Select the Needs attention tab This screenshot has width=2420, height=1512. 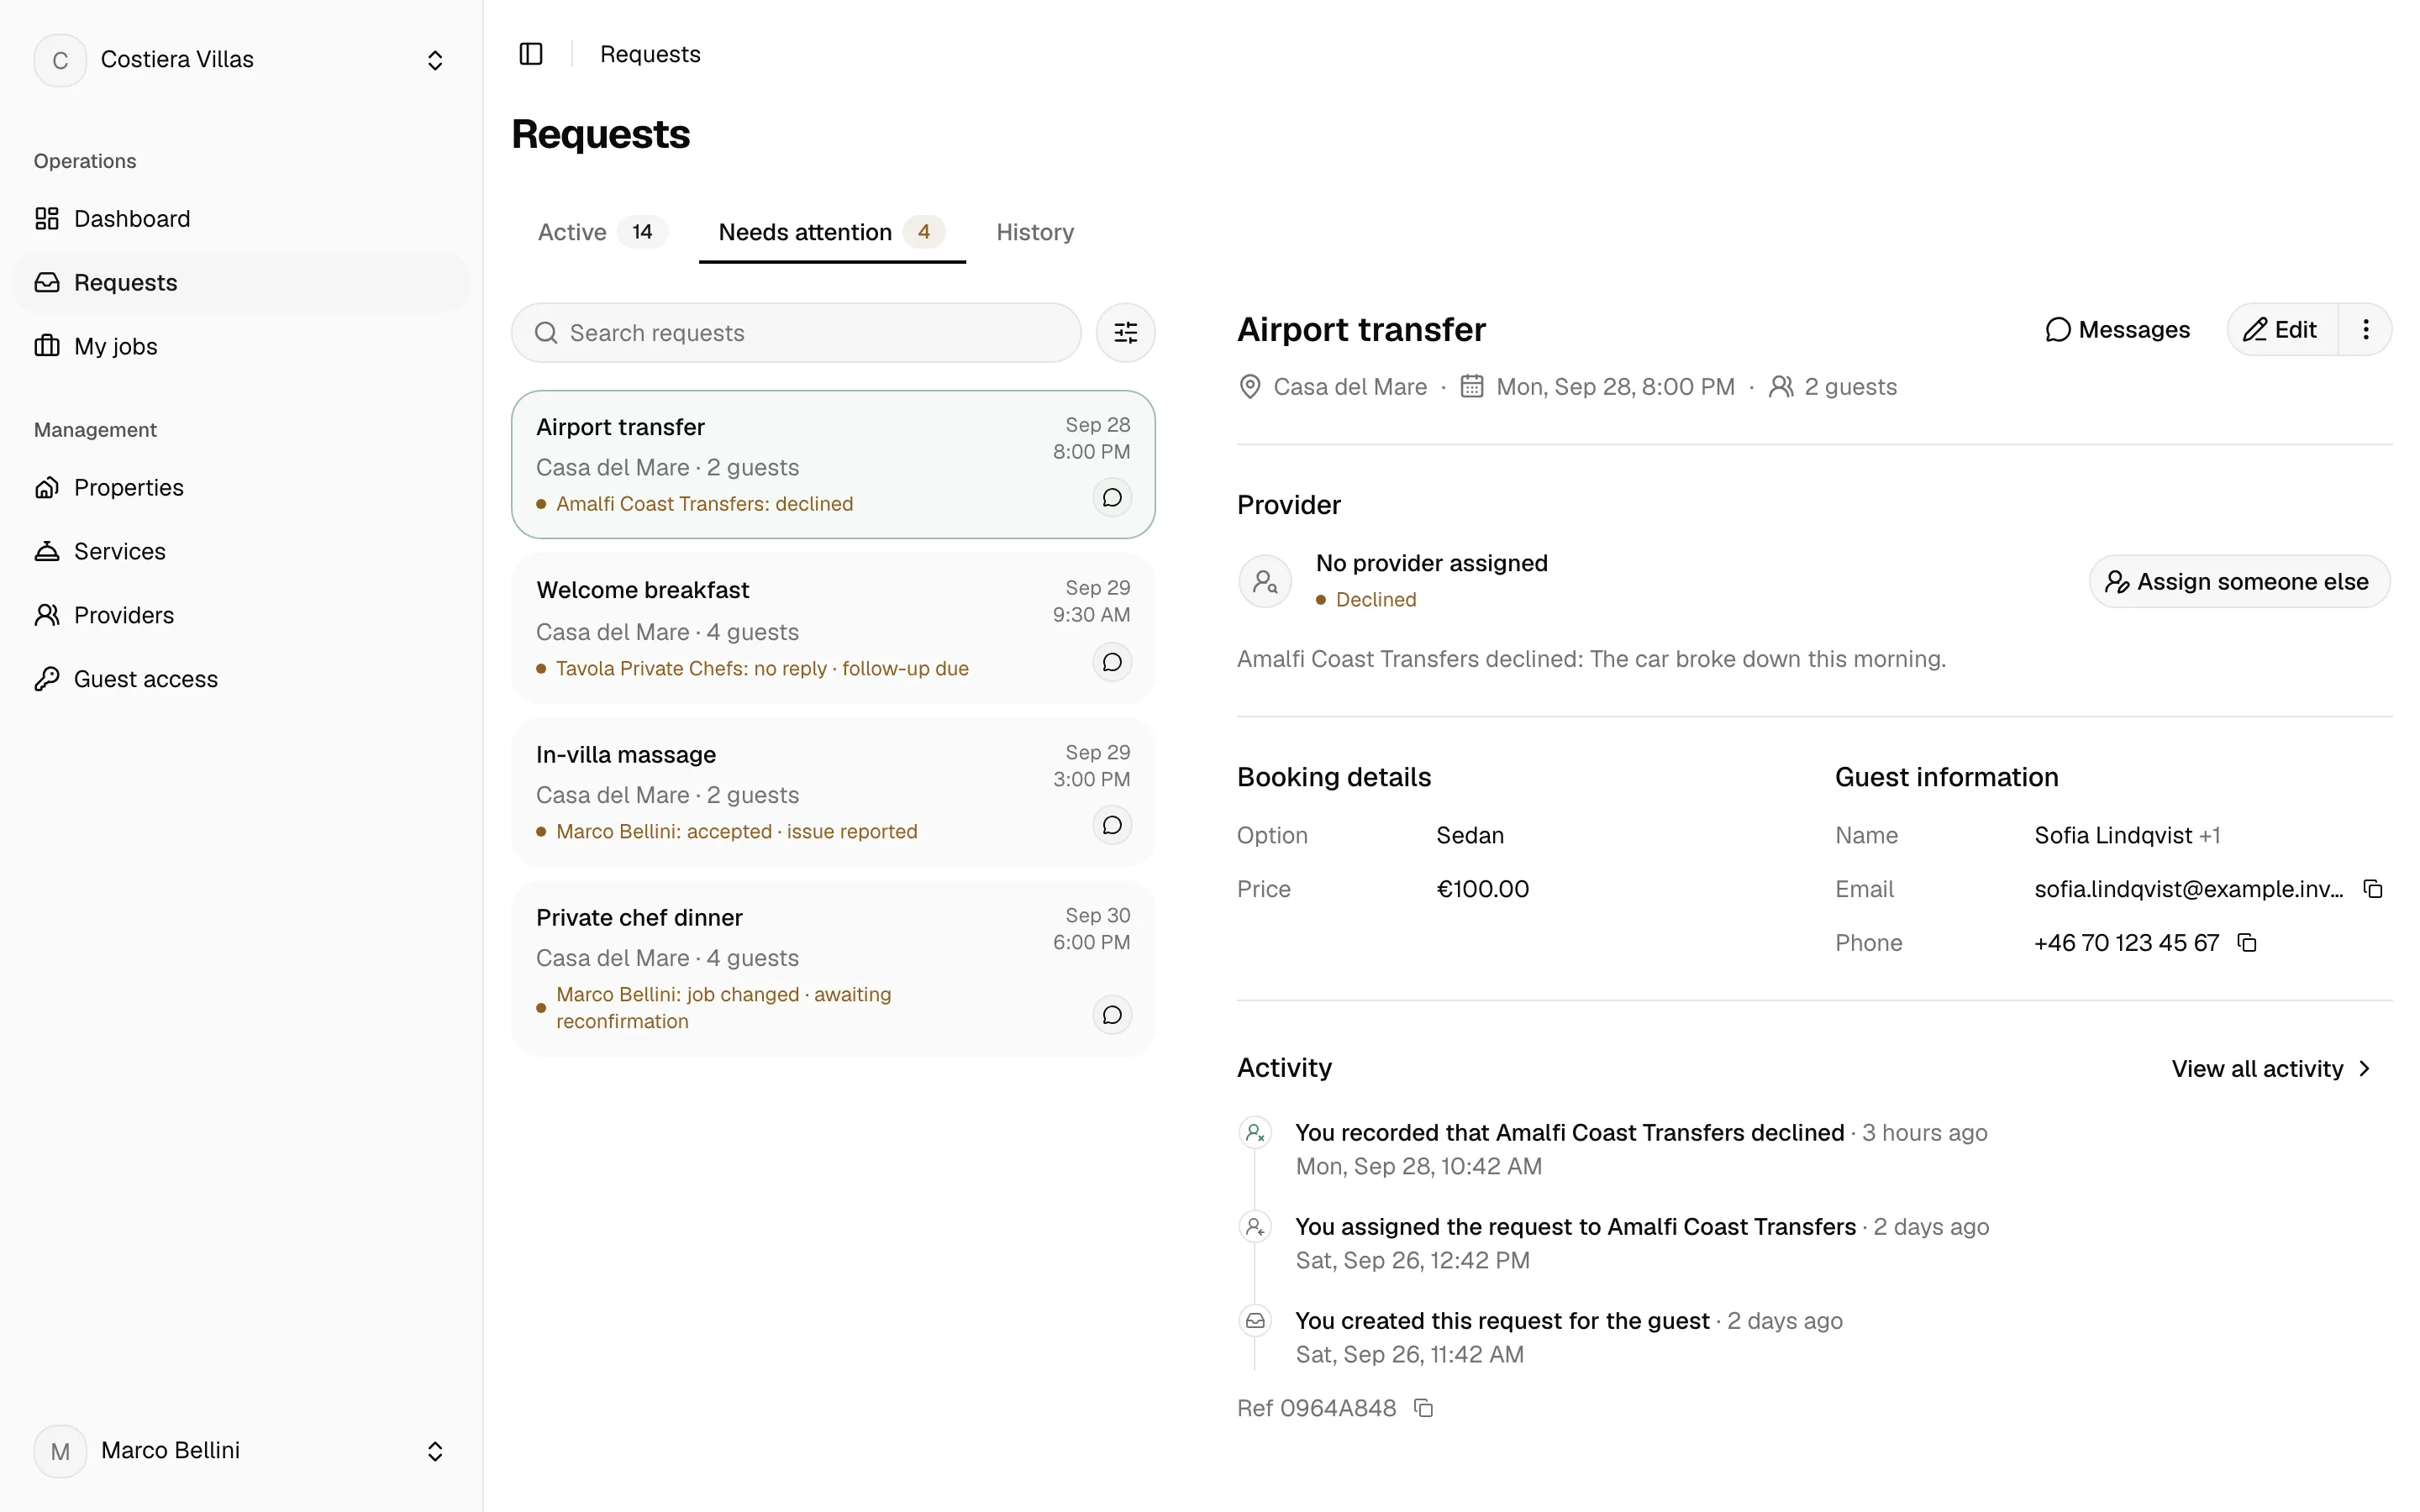point(831,232)
